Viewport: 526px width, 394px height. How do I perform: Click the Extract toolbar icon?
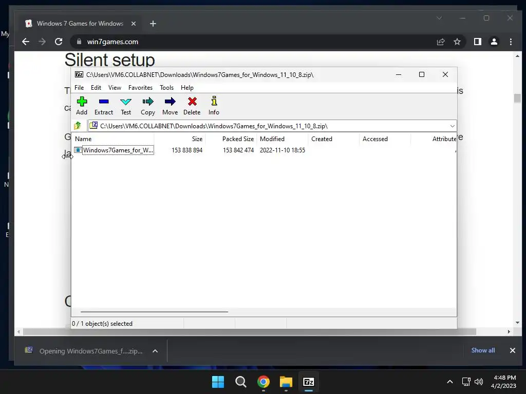tap(104, 102)
